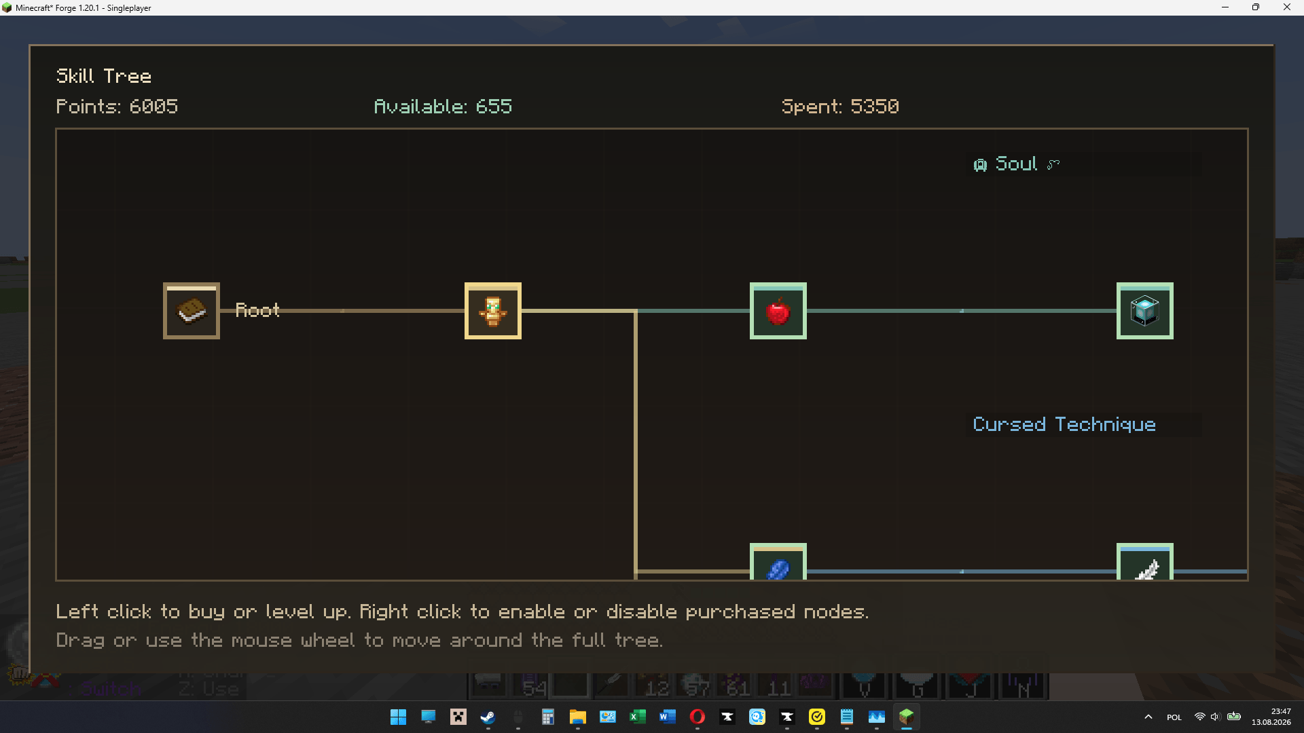The image size is (1304, 733).
Task: Switch to Steam in the taskbar
Action: [488, 717]
